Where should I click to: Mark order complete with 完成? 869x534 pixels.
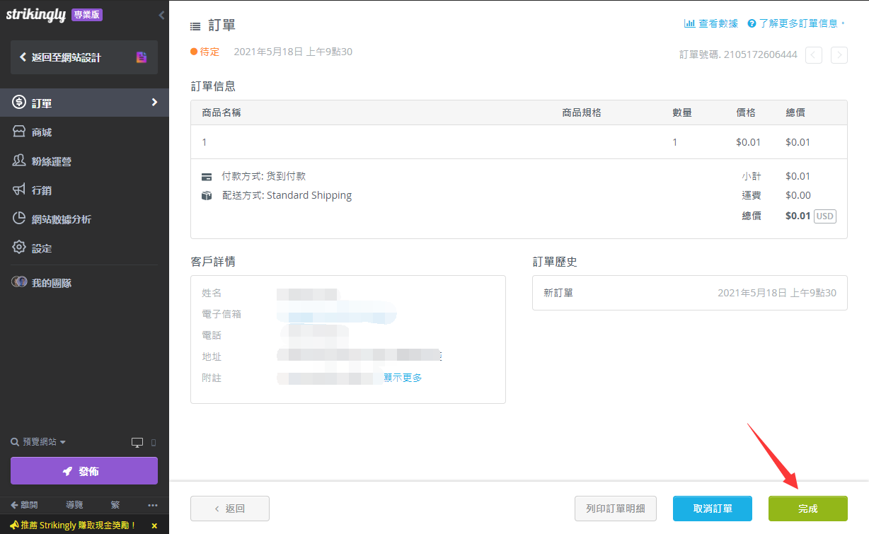(808, 509)
